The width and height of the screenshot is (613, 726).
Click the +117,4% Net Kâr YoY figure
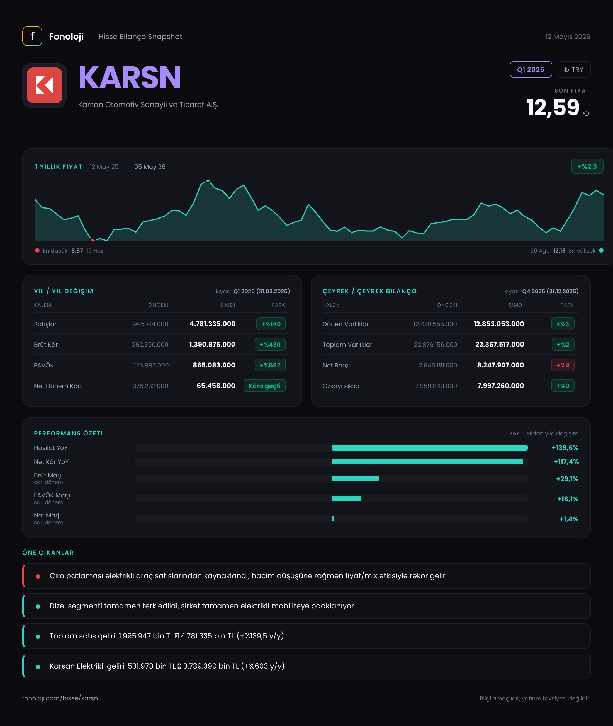click(566, 462)
